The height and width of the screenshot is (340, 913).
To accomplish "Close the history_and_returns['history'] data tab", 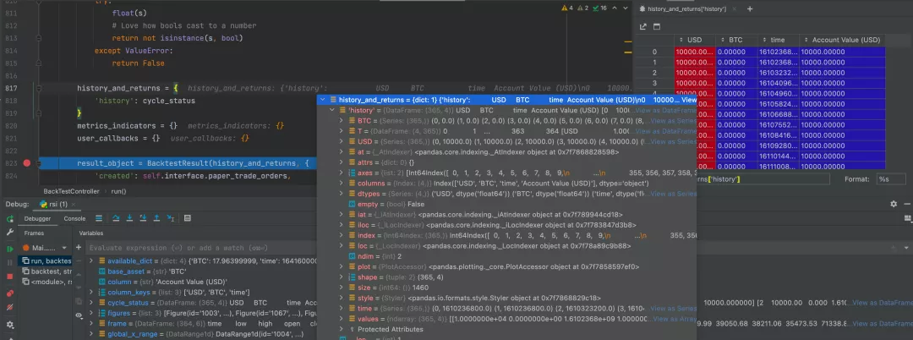I will pos(735,9).
